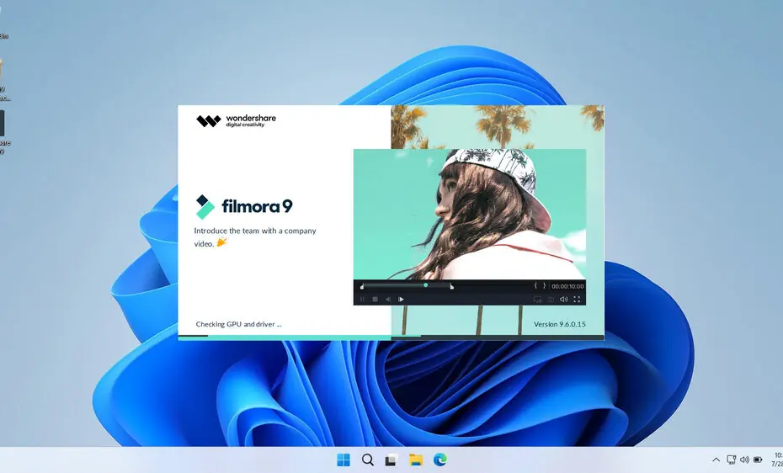Image resolution: width=783 pixels, height=473 pixels.
Task: Open volume control in the system tray
Action: coord(744,460)
